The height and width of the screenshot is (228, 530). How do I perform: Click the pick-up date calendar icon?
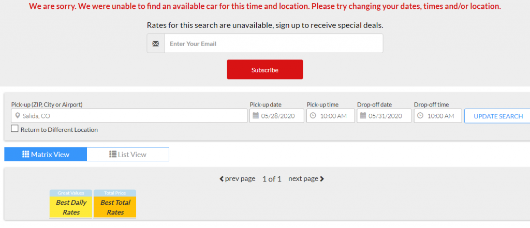tap(256, 116)
